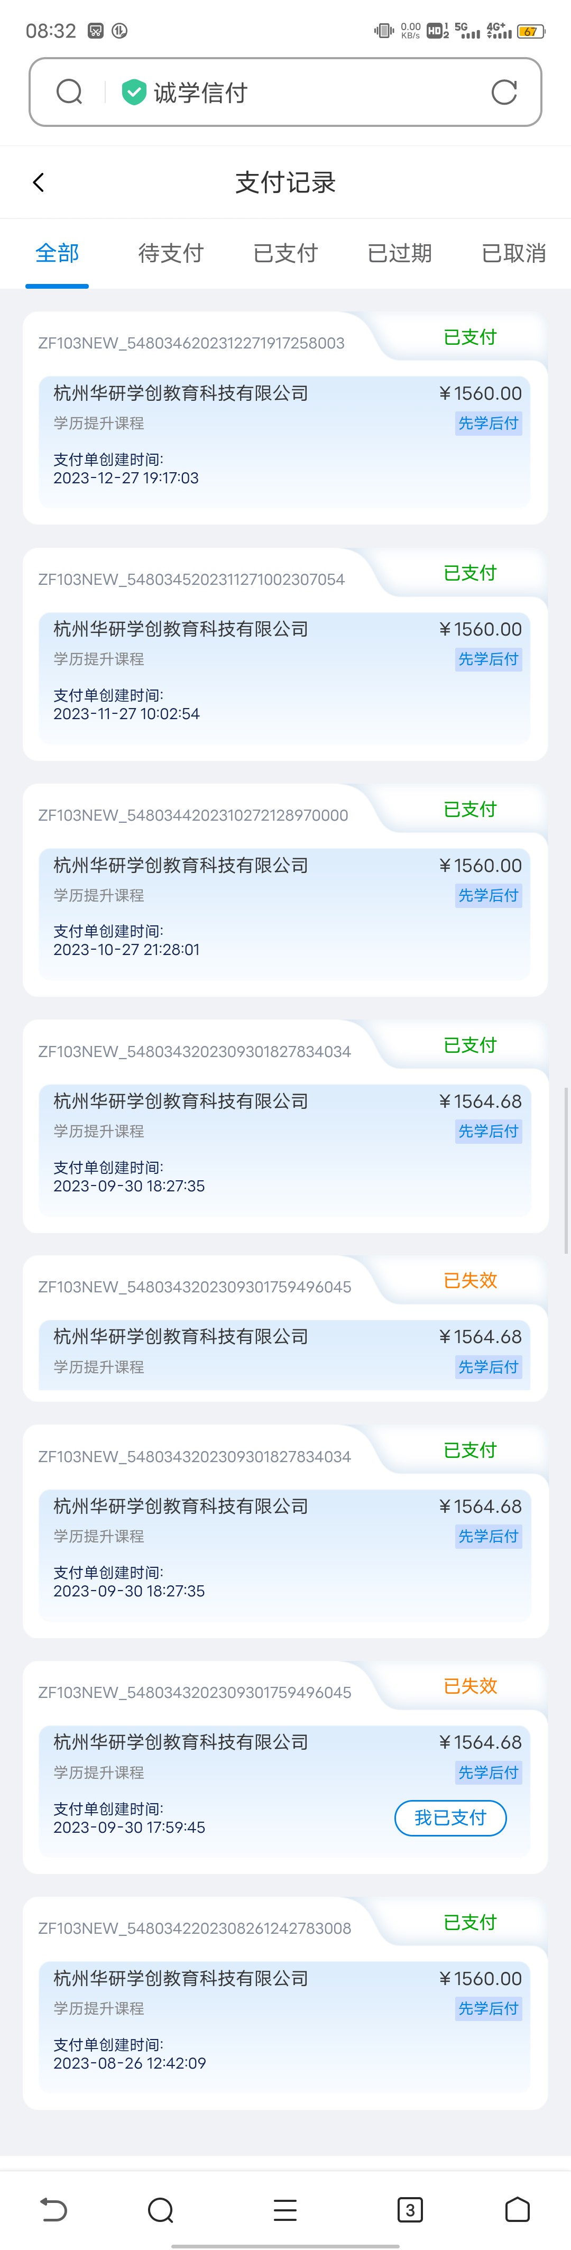Tap 先学后付 tag on the 2023-10-27 record
Screen dimensions: 571x2250
[x=488, y=895]
